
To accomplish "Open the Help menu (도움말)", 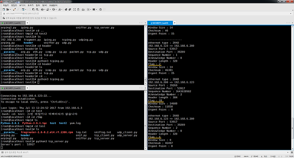I will 53,5.
